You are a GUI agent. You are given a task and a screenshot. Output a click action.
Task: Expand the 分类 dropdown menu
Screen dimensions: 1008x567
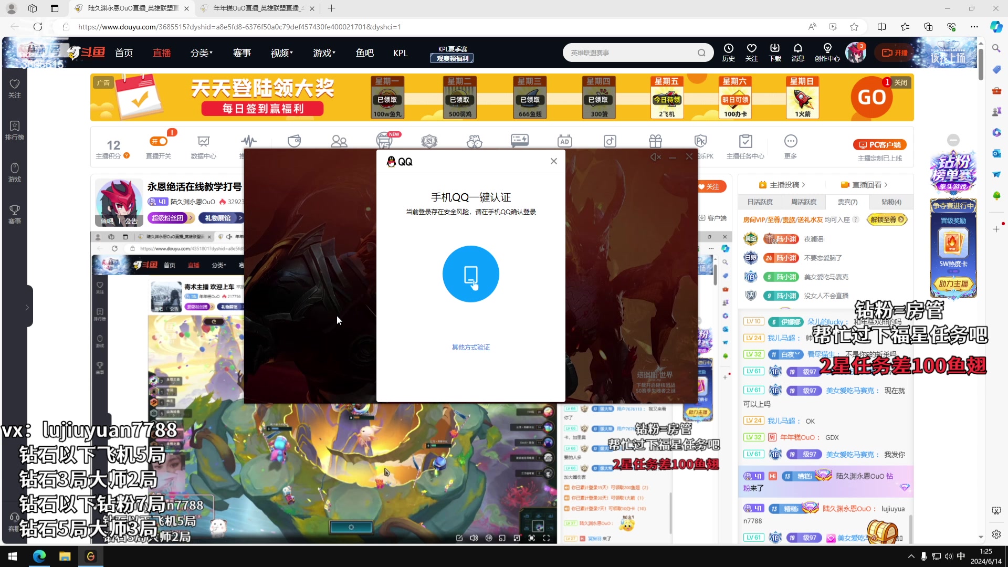(202, 53)
